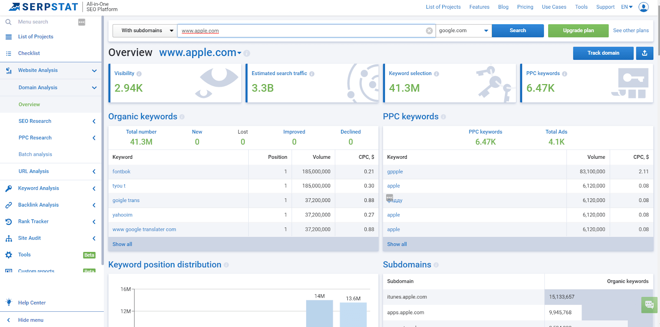Click info icon beside Estimated search traffic
The height and width of the screenshot is (327, 660).
(312, 74)
